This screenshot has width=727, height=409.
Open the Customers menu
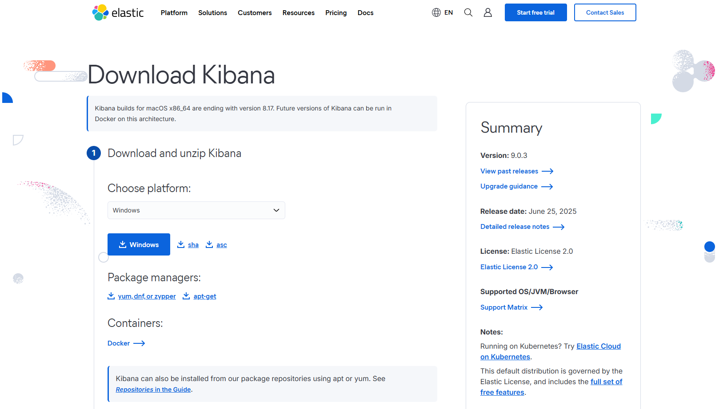[x=255, y=13]
